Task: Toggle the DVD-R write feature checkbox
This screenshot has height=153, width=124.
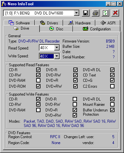Action: (x=75, y=99)
